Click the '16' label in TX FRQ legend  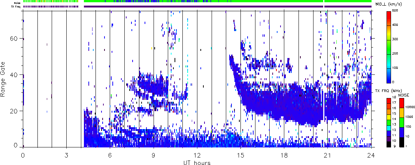click(394, 108)
